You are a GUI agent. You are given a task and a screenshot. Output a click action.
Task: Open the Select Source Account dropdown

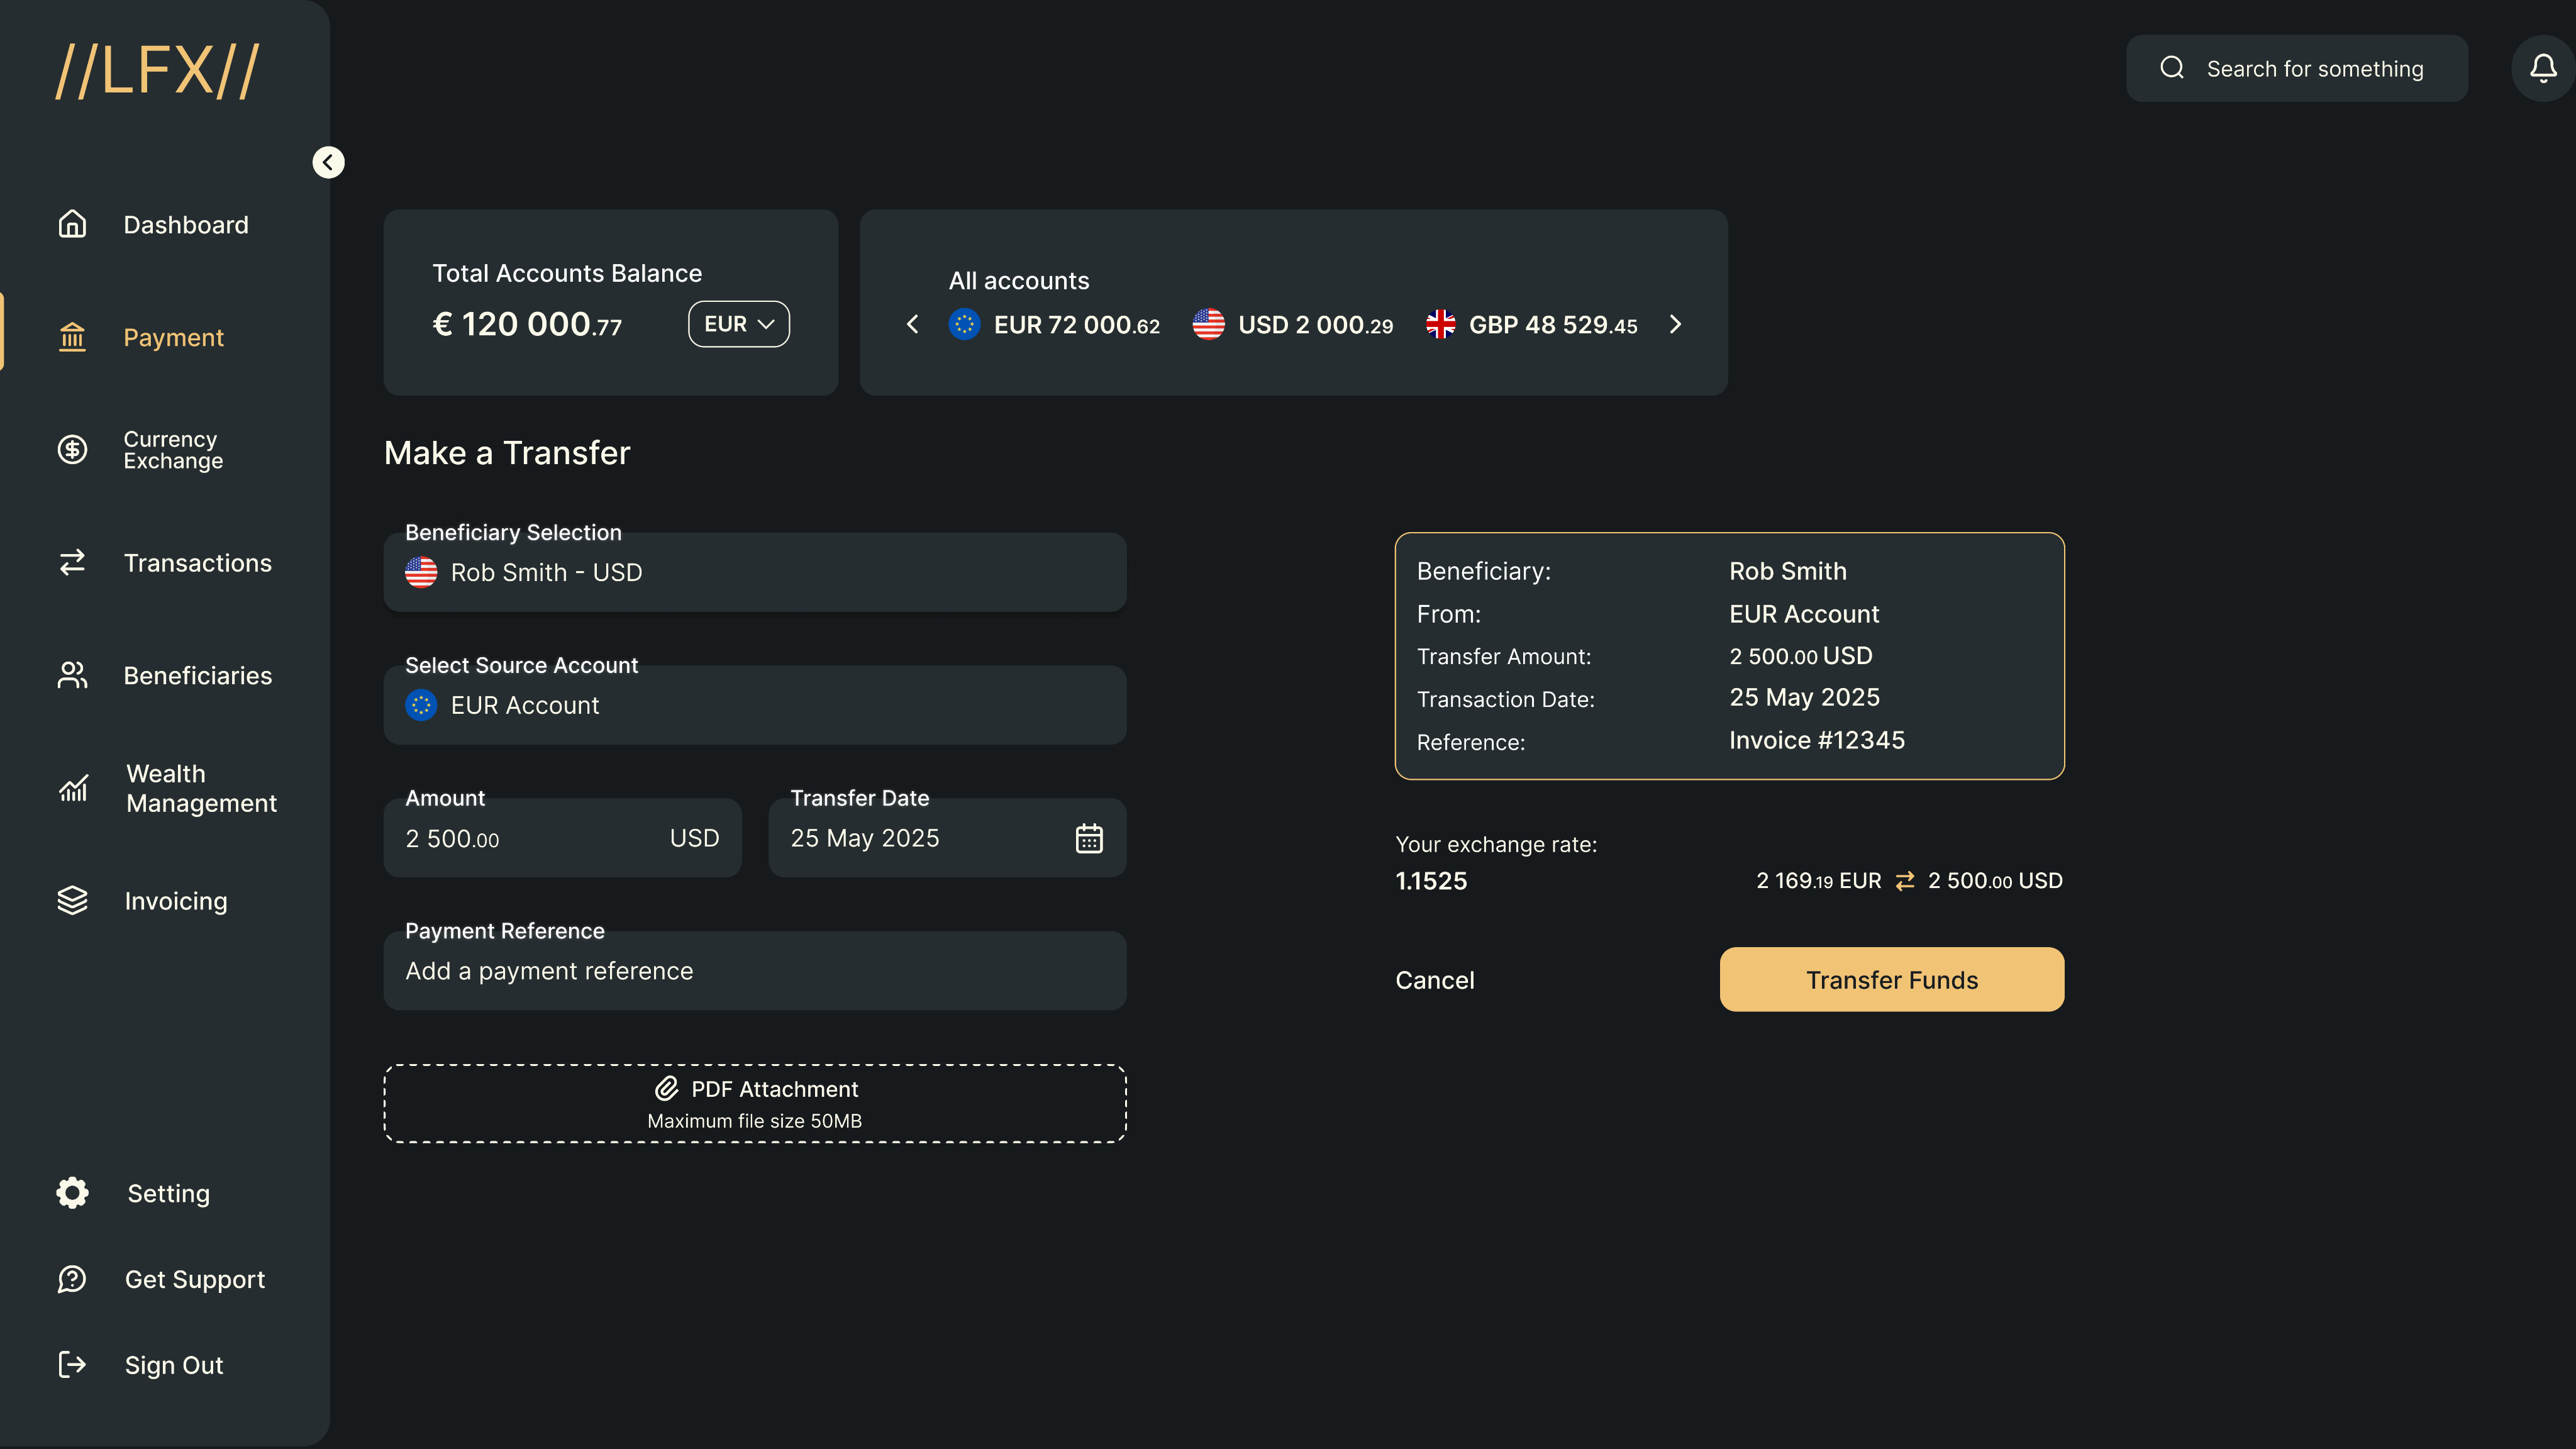(755, 705)
